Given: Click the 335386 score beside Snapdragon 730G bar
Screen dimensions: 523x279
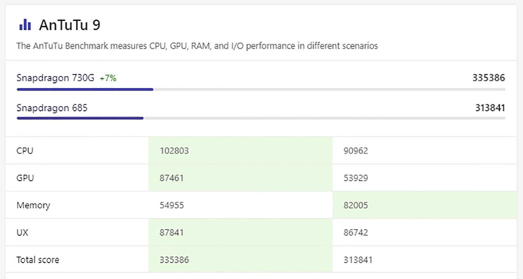Looking at the screenshot, I should pos(488,78).
